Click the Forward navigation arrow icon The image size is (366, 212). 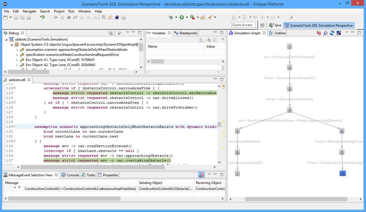tap(273, 17)
